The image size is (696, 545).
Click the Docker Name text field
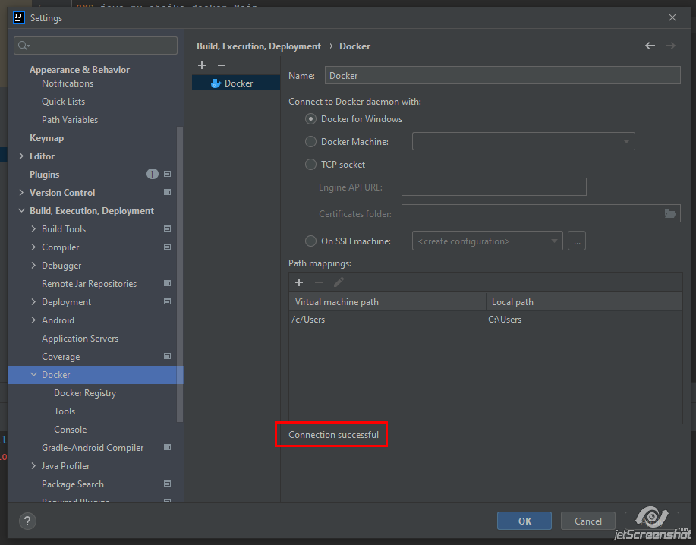502,75
